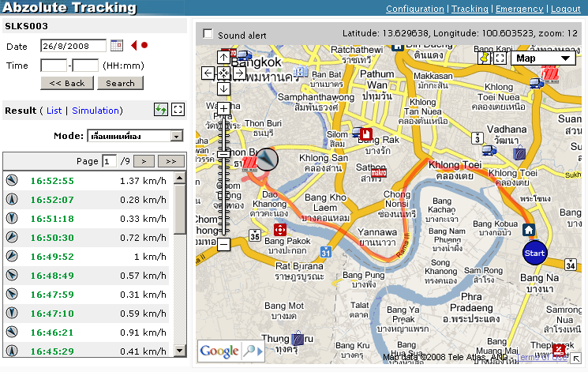Click the map recenter button
This screenshot has width=588, height=372.
point(223,73)
